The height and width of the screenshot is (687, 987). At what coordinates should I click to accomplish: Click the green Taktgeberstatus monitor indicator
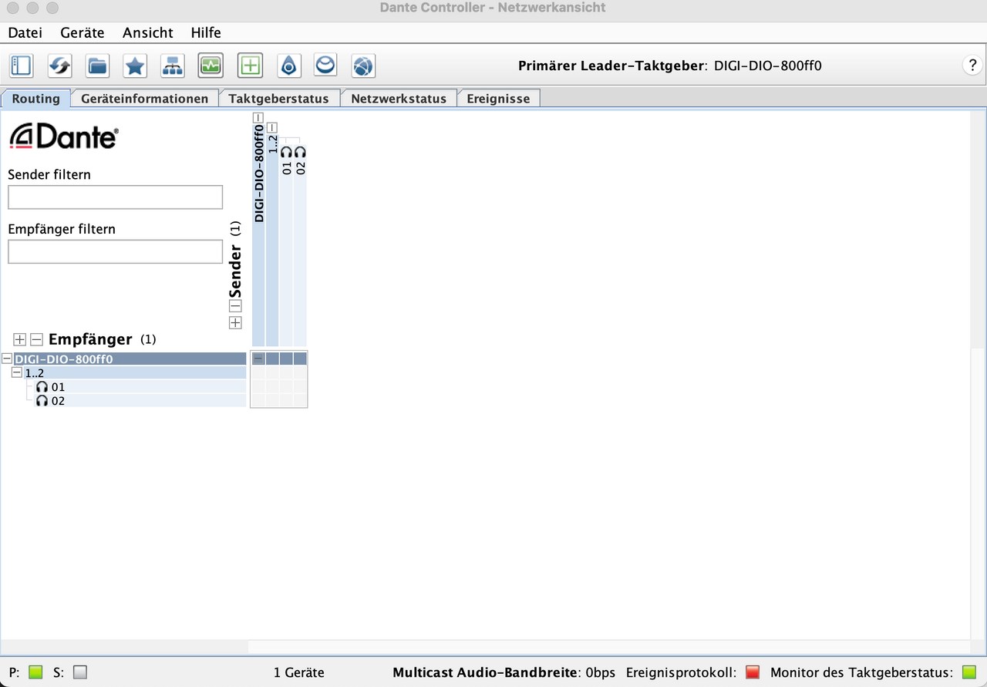tap(969, 672)
